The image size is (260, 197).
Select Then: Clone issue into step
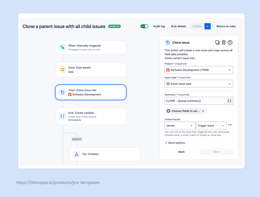pos(91,92)
